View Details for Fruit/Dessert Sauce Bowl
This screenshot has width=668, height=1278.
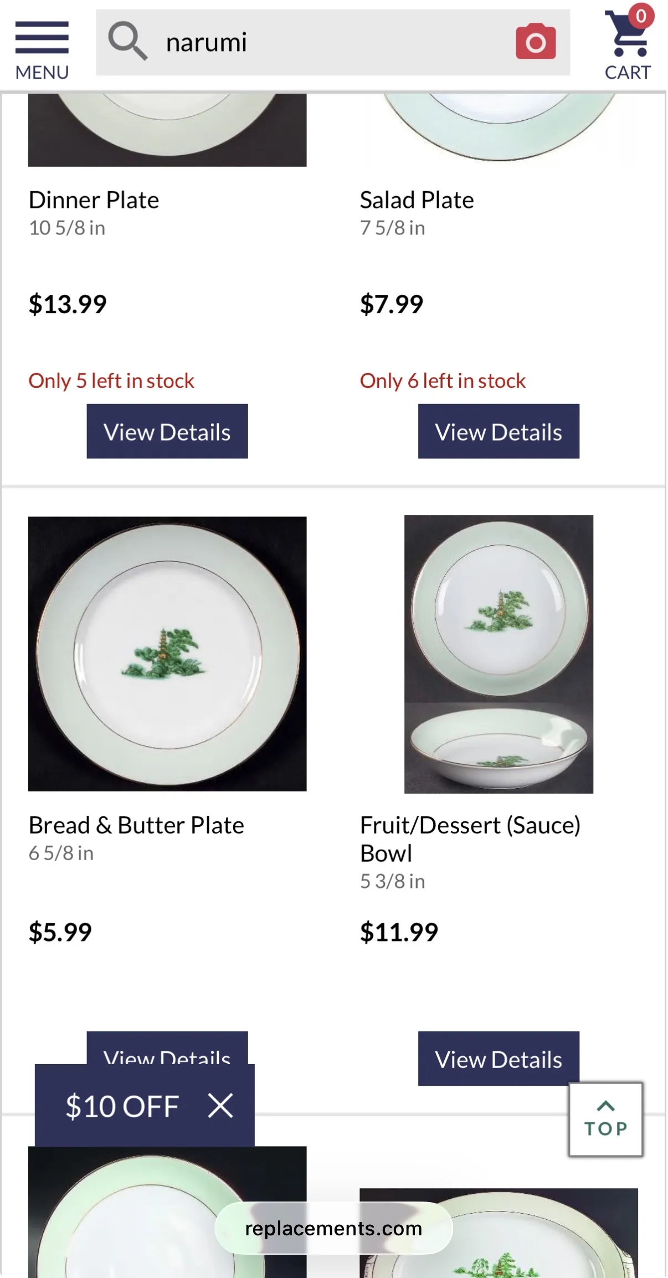coord(499,1059)
